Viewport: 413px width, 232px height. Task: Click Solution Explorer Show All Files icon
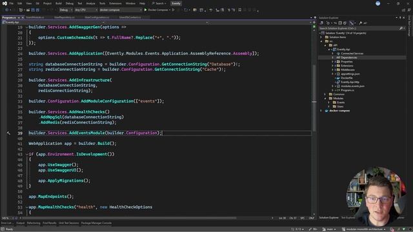pos(345,23)
